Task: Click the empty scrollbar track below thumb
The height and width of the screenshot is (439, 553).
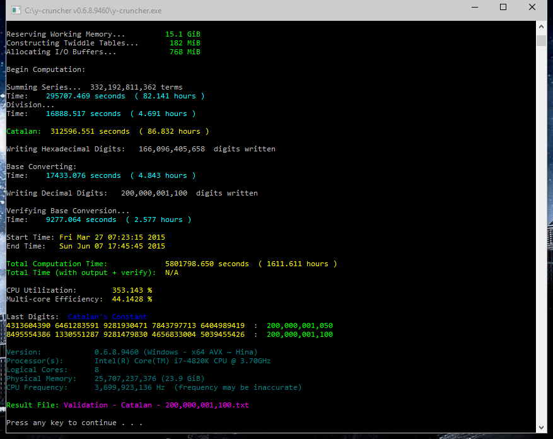Action: [x=541, y=240]
